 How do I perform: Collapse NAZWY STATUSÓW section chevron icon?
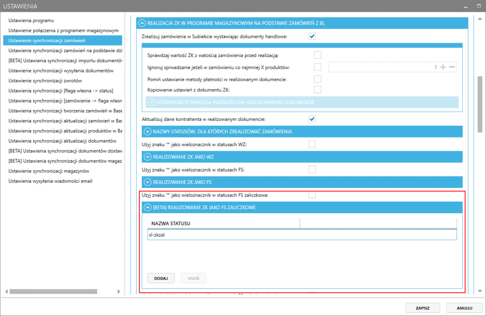pos(146,131)
